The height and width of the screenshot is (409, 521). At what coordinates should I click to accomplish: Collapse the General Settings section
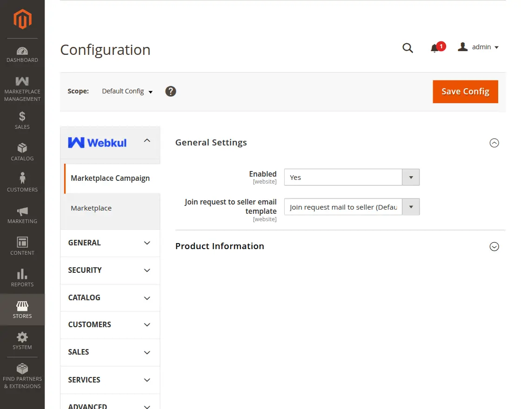point(494,143)
